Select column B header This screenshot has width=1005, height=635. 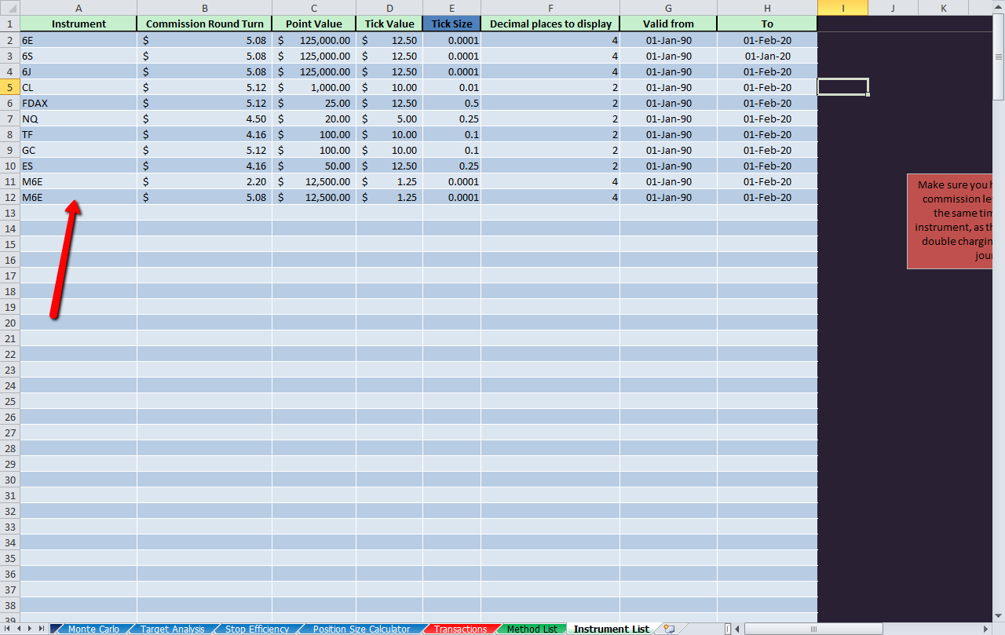tap(204, 8)
